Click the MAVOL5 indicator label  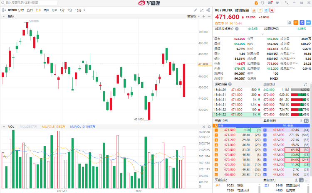pos(53,127)
